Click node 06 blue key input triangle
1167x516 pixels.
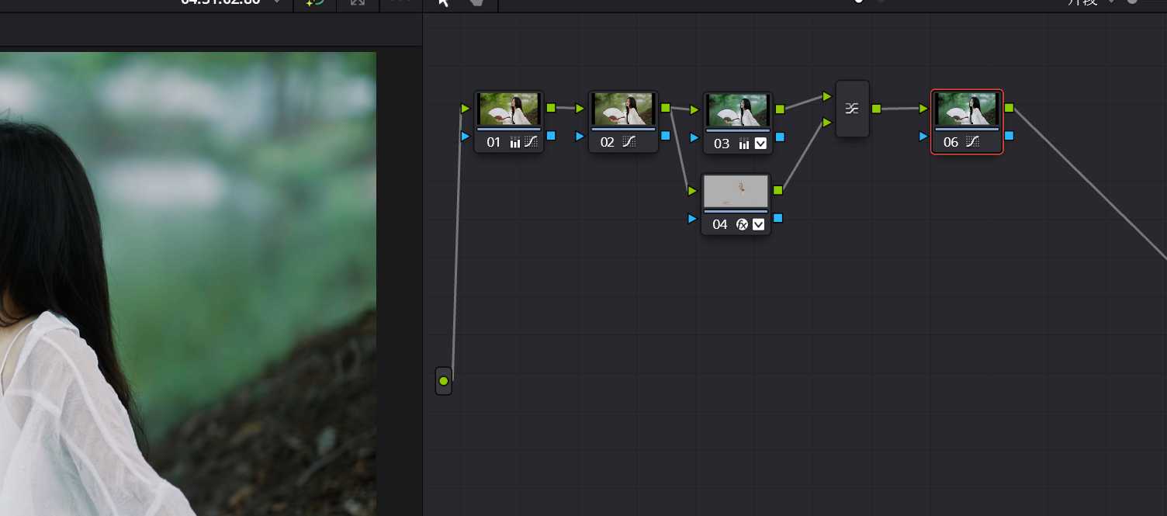coord(923,137)
